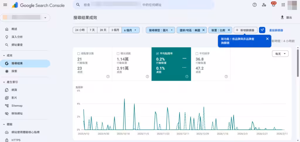Click the 影片 video icon
The width and height of the screenshot is (300, 142).
coord(7,98)
